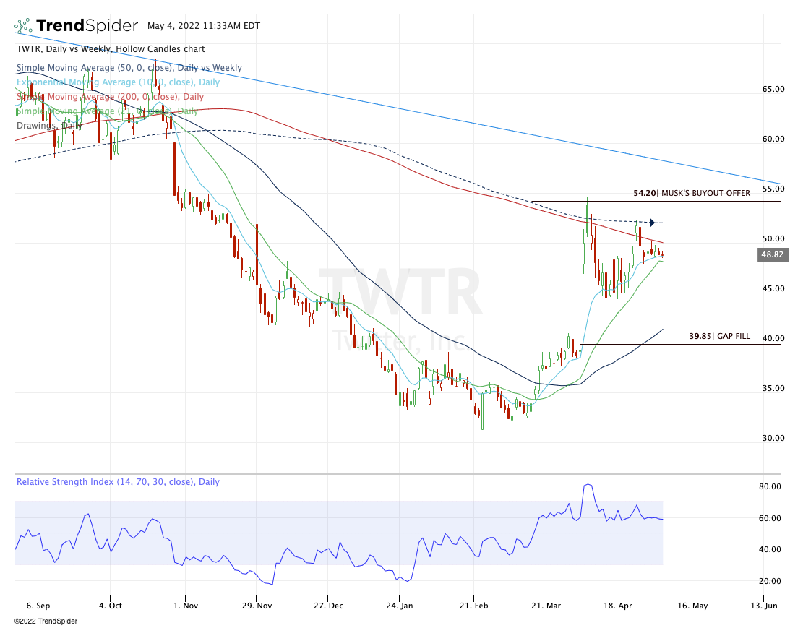Viewport: 803px width, 628px height.
Task: Click the current price tag 48.82
Action: [x=772, y=254]
